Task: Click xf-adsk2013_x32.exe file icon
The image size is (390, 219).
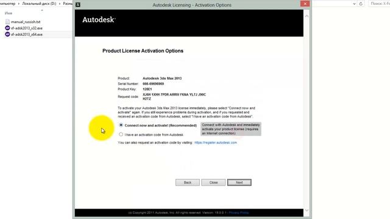Action: 7,28
